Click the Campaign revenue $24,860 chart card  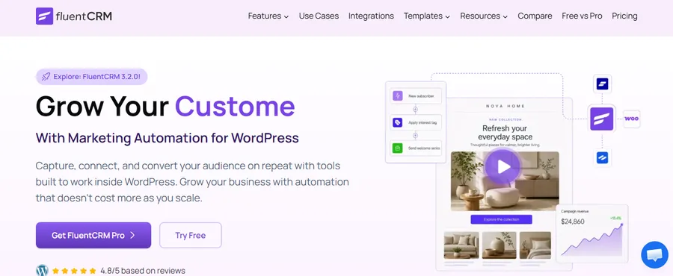click(592, 233)
